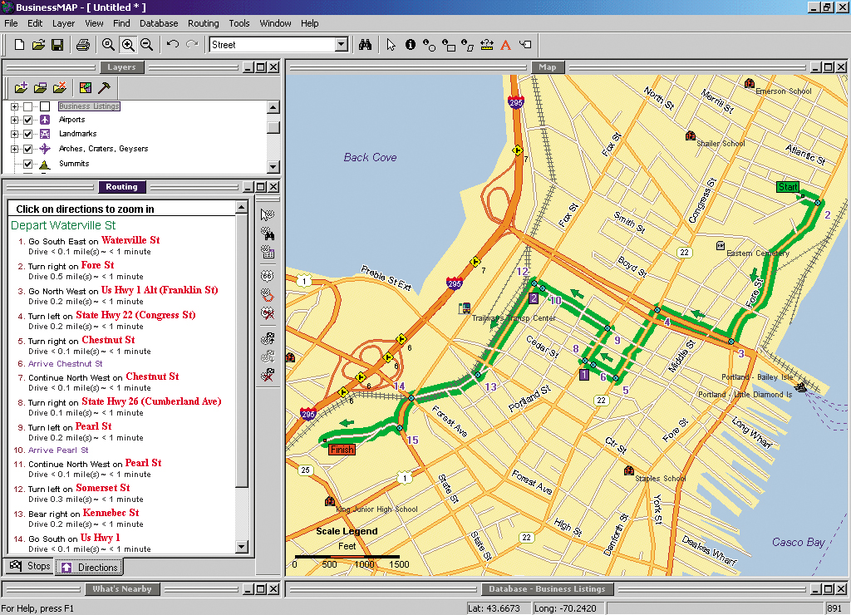
Task: Click the directions list scroll down arrow
Action: (242, 547)
